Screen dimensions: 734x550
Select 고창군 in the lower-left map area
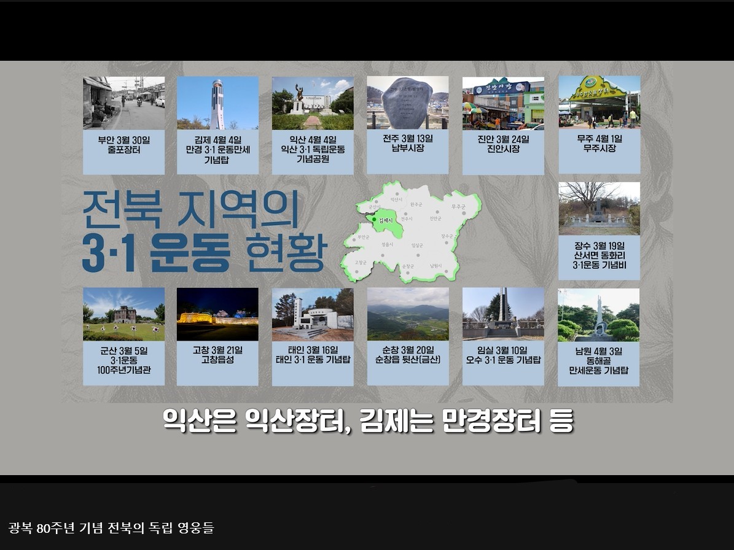click(x=362, y=262)
